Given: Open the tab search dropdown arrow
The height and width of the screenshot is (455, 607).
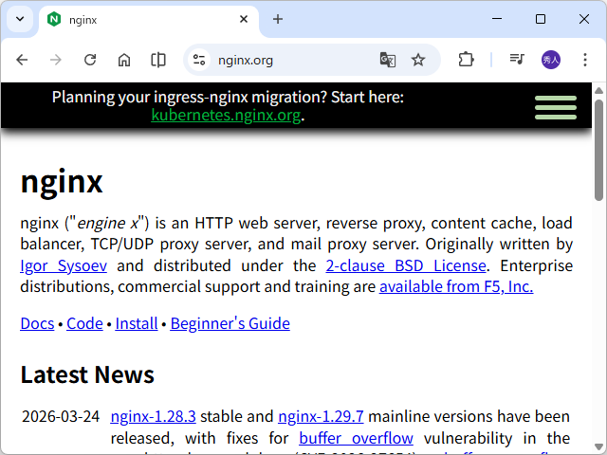Looking at the screenshot, I should pyautogui.click(x=20, y=19).
